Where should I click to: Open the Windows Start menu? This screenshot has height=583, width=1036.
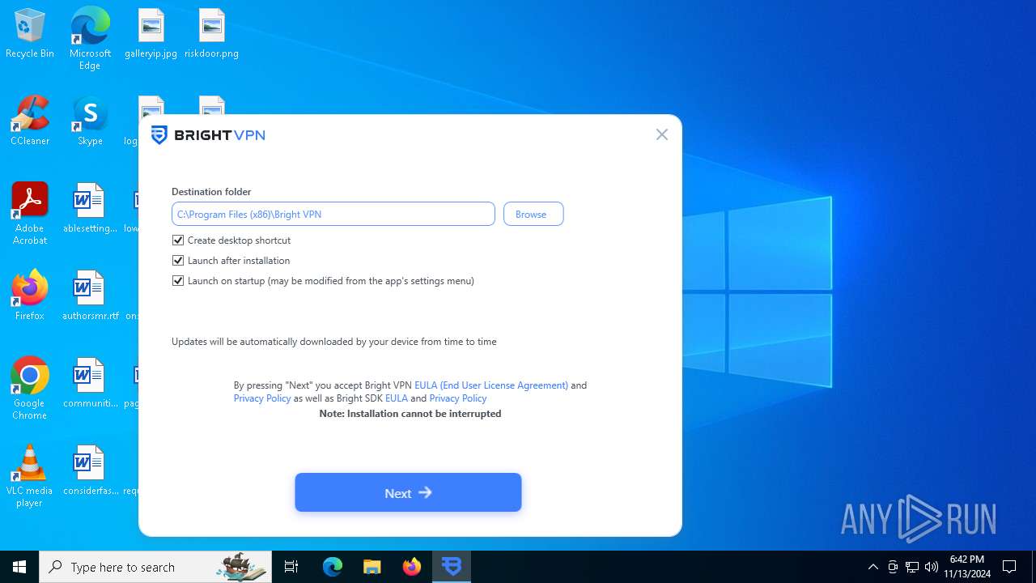pos(19,567)
